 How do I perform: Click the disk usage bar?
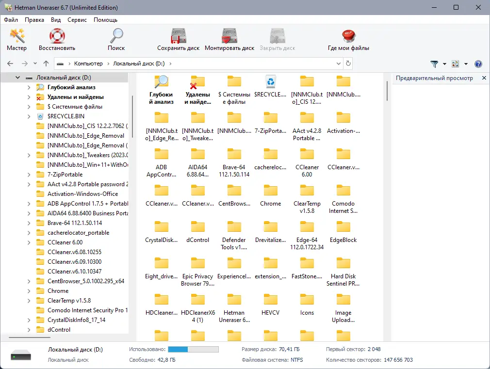coord(193,349)
